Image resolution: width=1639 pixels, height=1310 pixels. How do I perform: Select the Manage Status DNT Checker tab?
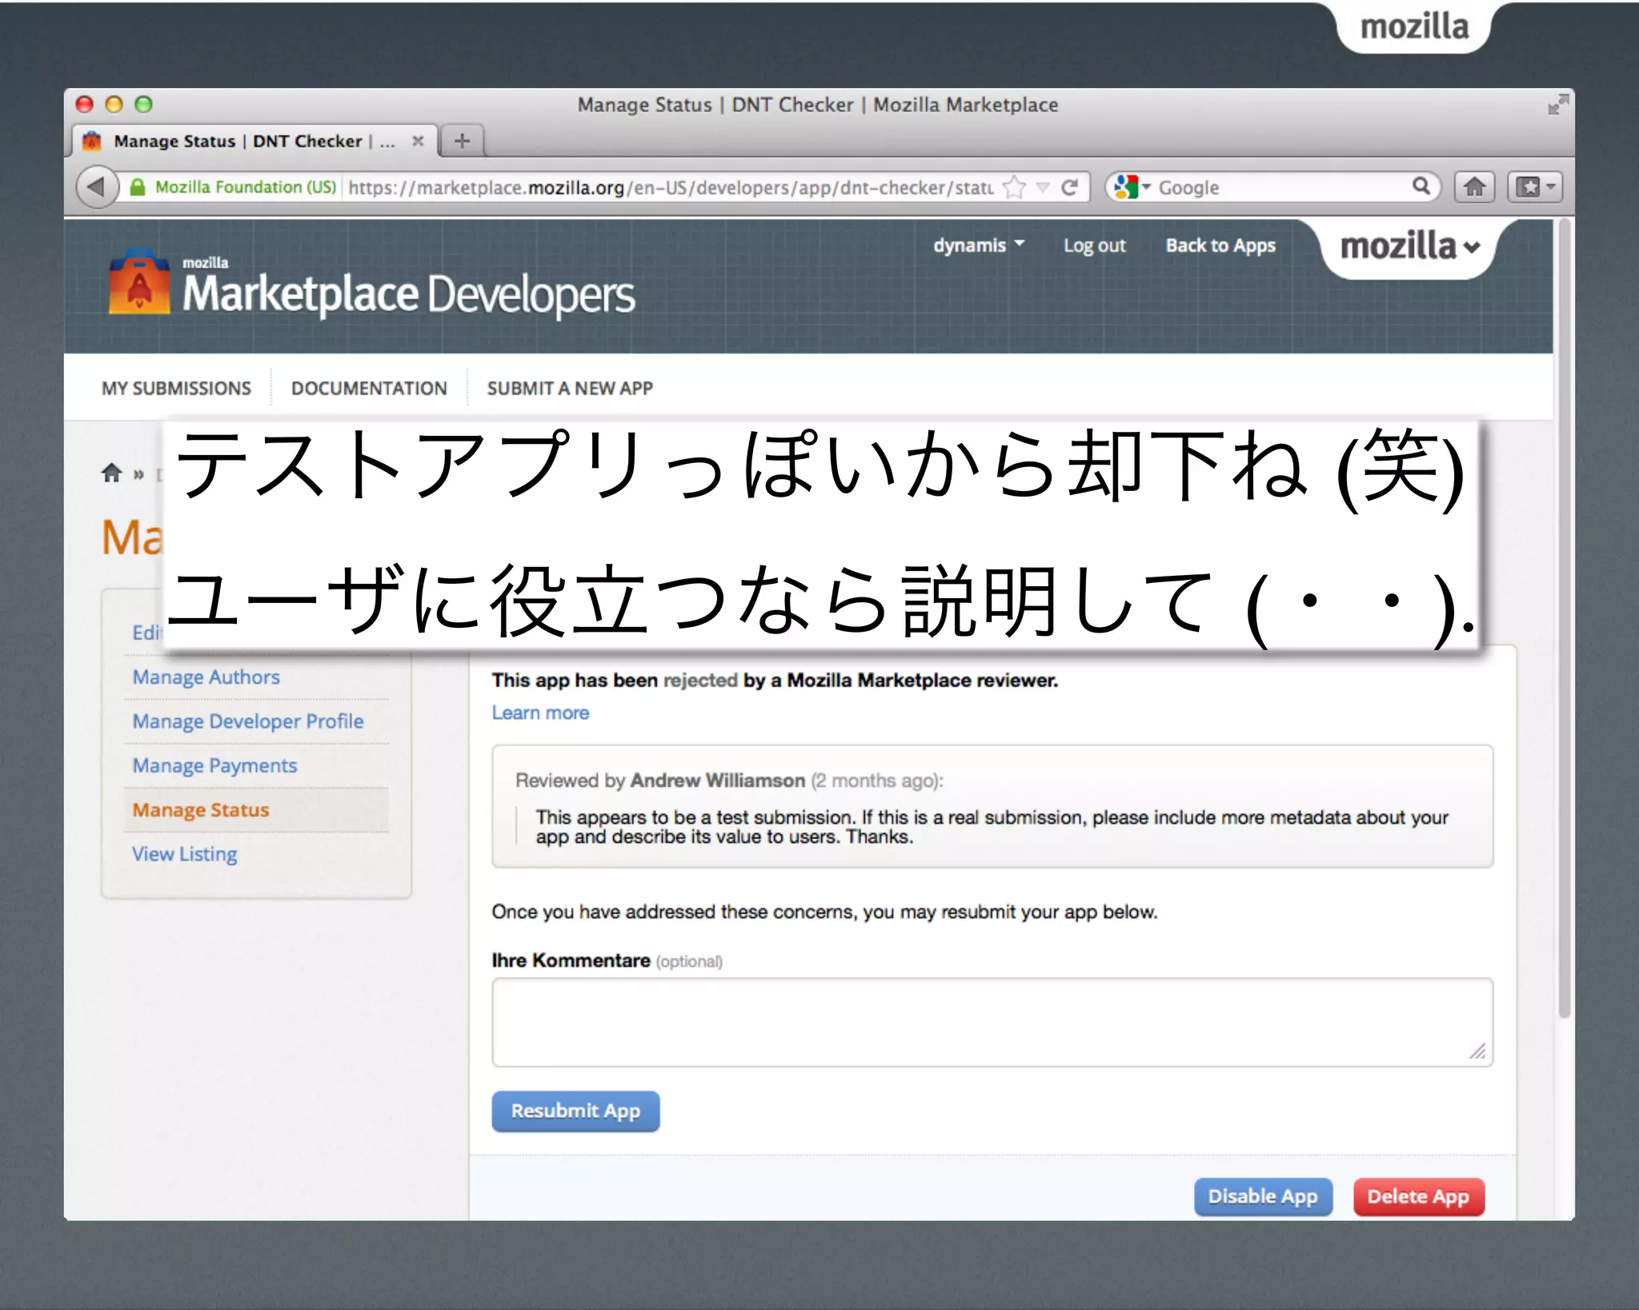[254, 141]
